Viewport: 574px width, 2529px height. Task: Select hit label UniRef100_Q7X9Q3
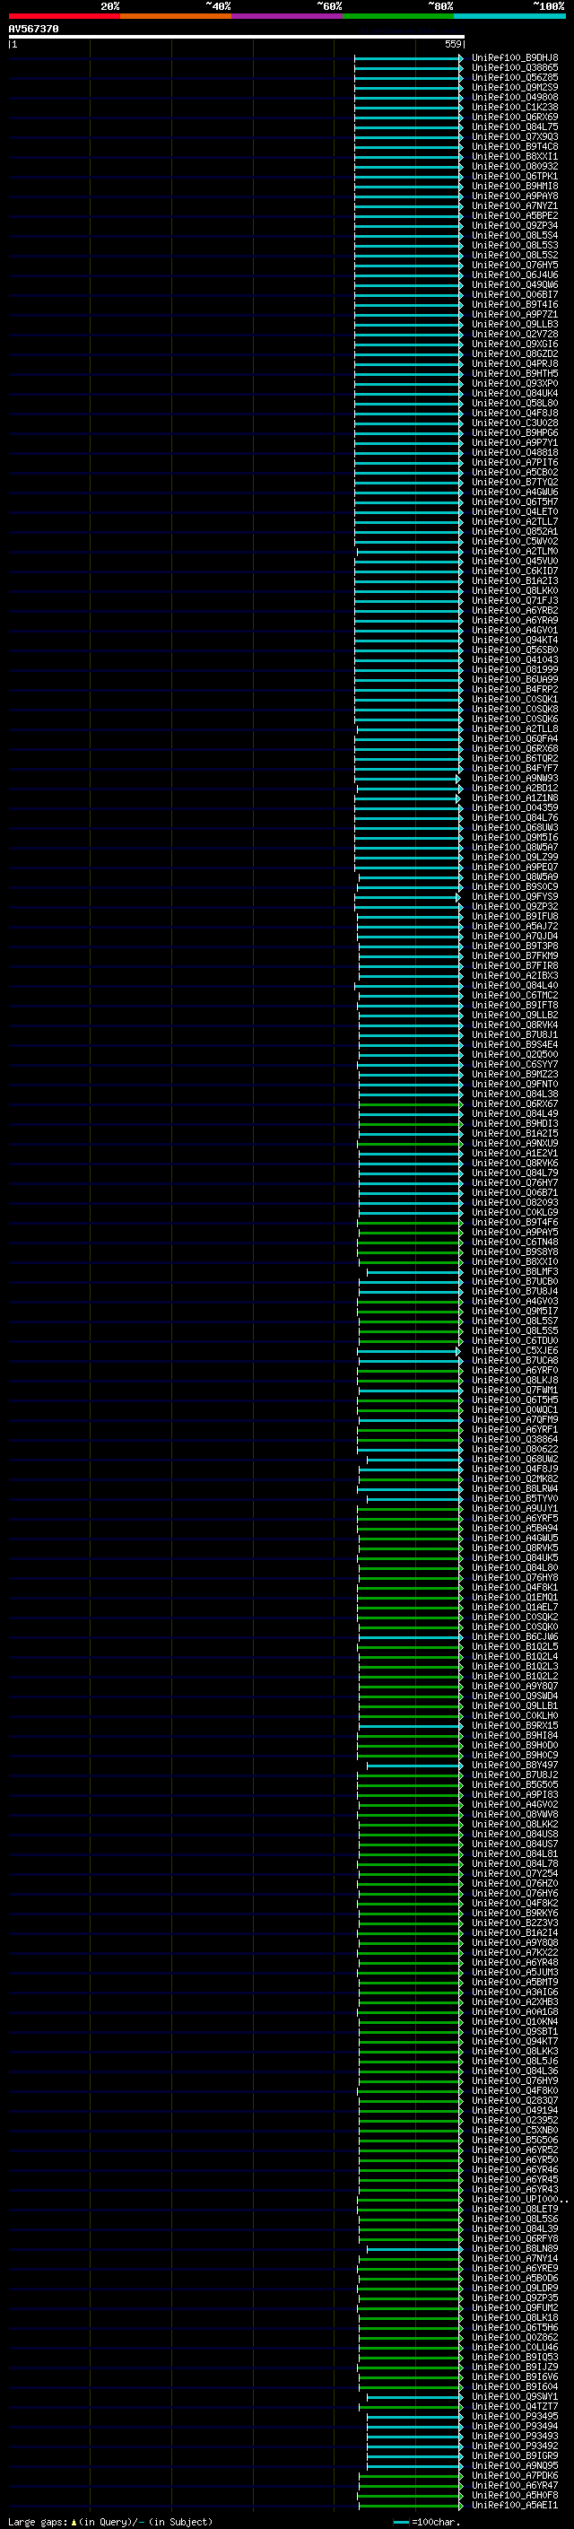tap(515, 136)
